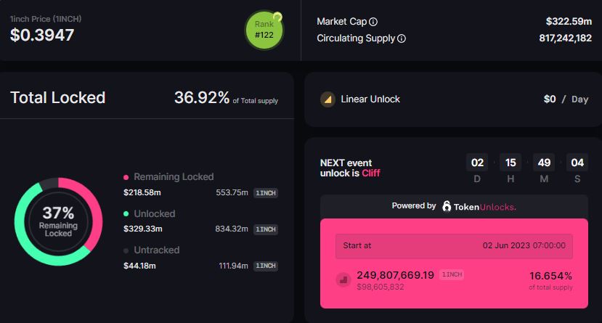Click the pink Remaining Locked legend dot
Viewport: 602px width, 323px height.
click(x=126, y=177)
